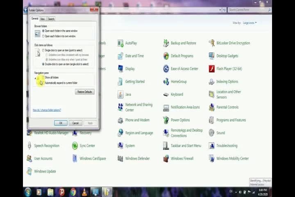Choose 'Double-click to open an item' option
The height and width of the screenshot is (197, 295).
(43, 64)
